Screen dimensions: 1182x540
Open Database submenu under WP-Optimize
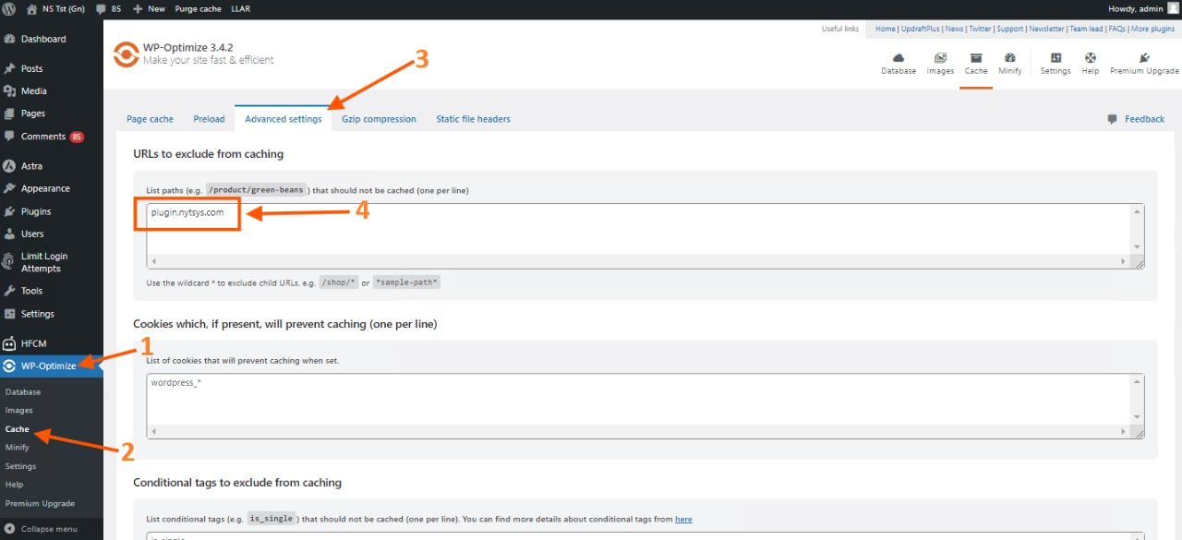[x=23, y=392]
